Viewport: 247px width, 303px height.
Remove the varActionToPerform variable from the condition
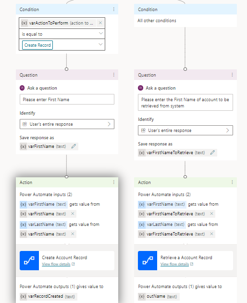coord(100,23)
